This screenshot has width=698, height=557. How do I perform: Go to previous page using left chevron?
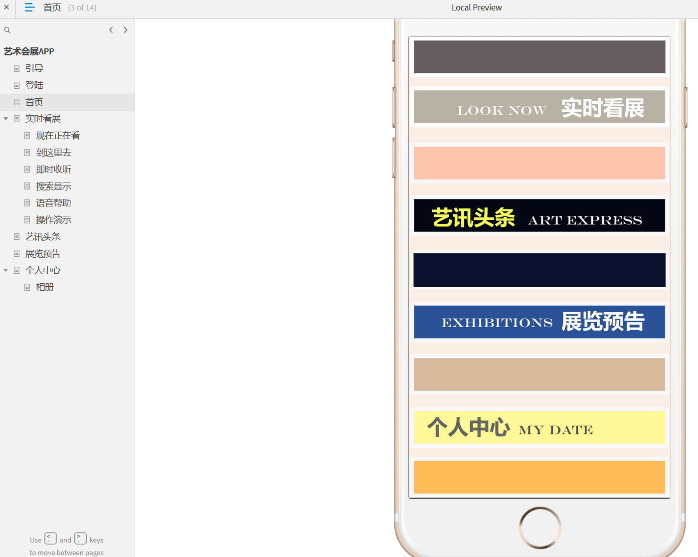tap(111, 30)
